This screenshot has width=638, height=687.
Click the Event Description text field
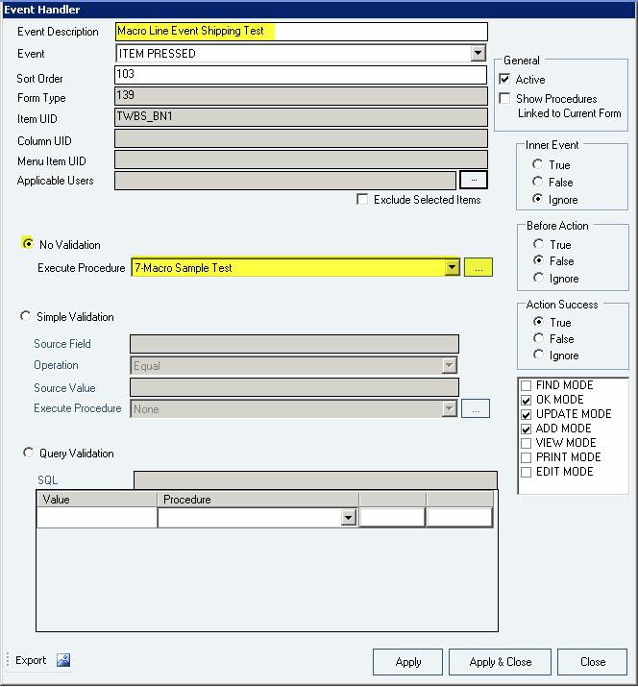coord(302,32)
